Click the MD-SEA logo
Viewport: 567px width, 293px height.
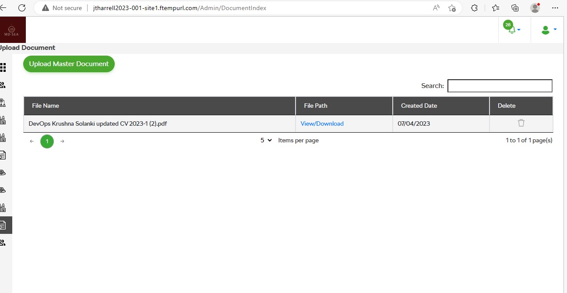click(x=12, y=30)
